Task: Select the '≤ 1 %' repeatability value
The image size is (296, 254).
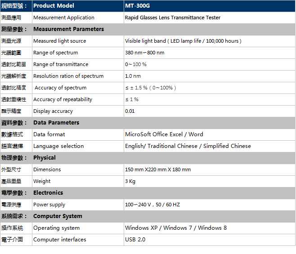Action: (x=132, y=99)
